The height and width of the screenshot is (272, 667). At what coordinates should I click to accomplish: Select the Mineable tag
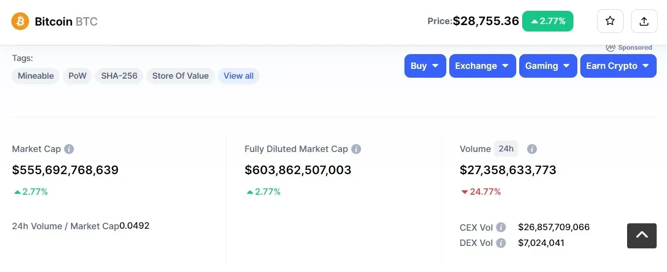pyautogui.click(x=36, y=76)
